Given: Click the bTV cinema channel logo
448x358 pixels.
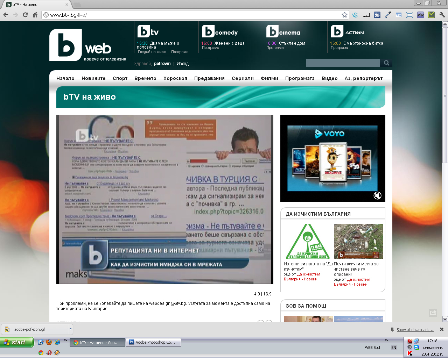Looking at the screenshot, I should tap(283, 31).
